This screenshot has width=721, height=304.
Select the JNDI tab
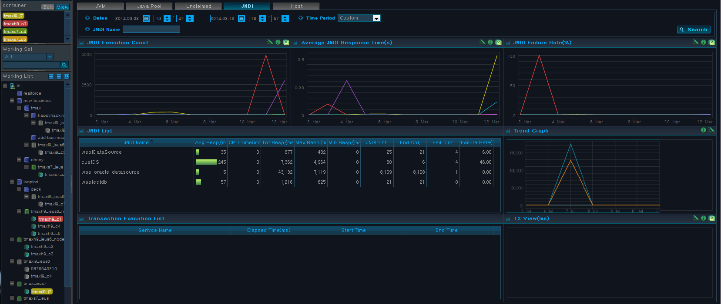pyautogui.click(x=247, y=6)
